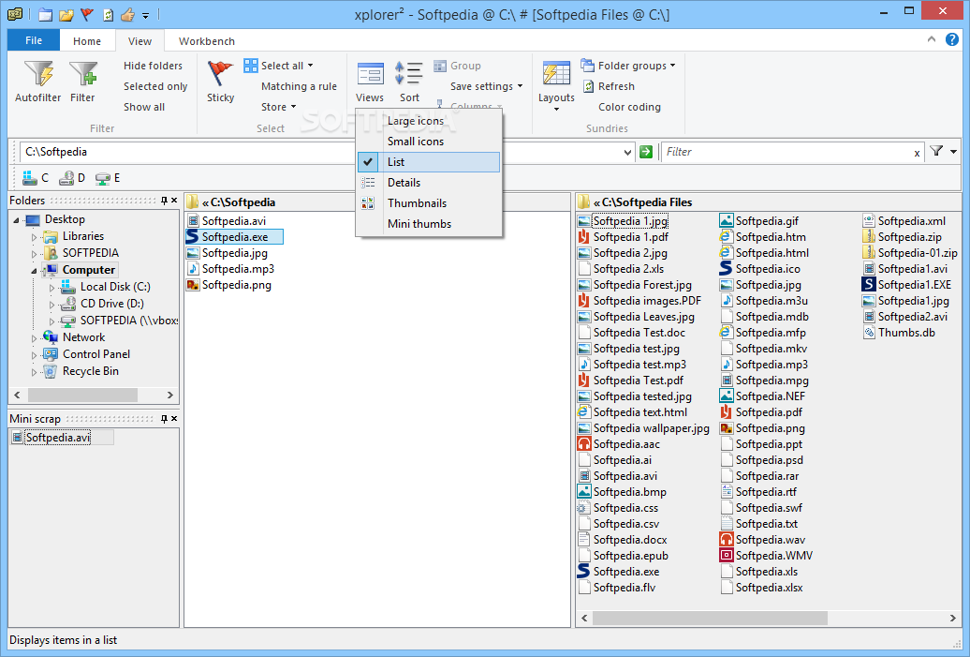Toggle Hide folders filter

click(153, 65)
